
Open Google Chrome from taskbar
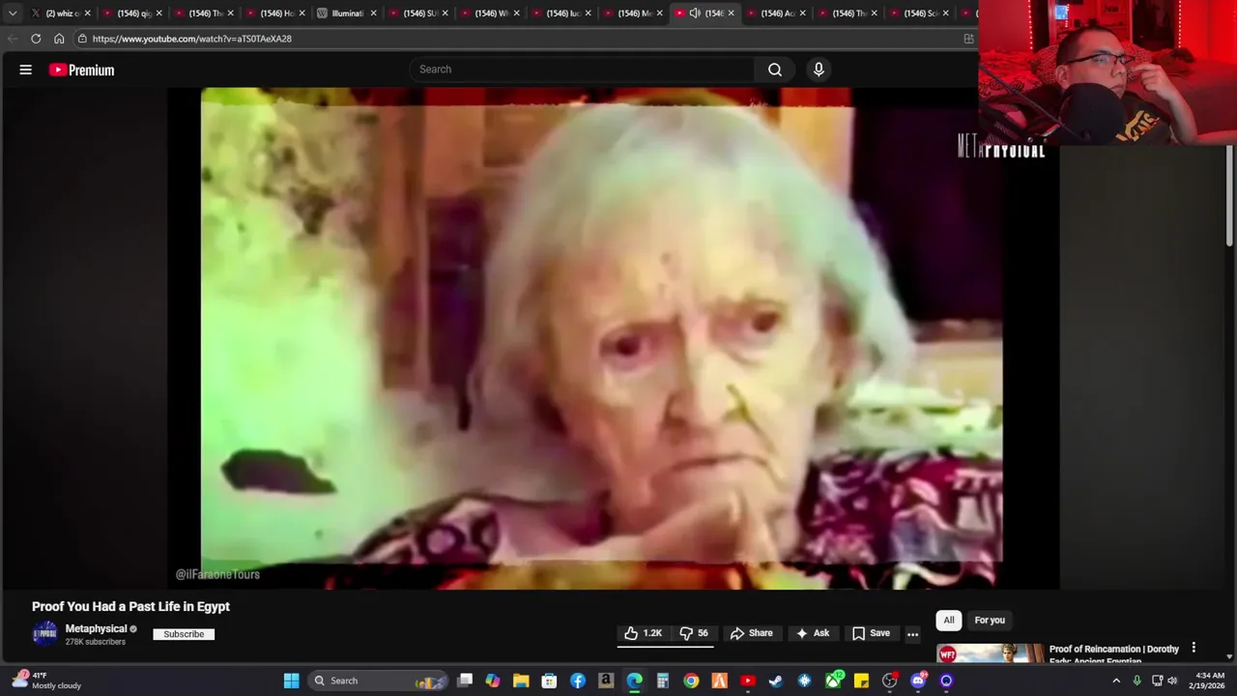point(691,681)
